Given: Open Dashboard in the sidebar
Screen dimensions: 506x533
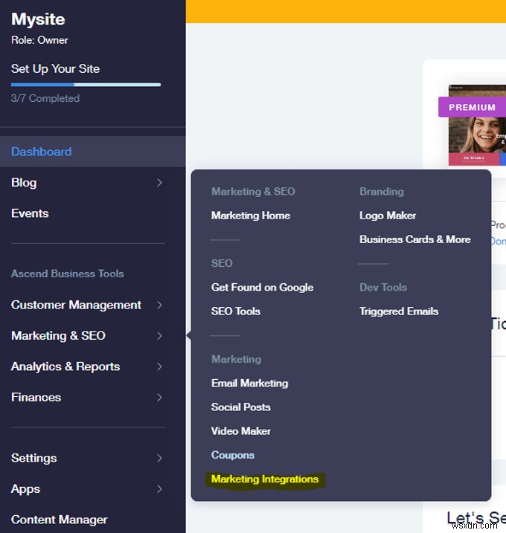Looking at the screenshot, I should pos(92,152).
